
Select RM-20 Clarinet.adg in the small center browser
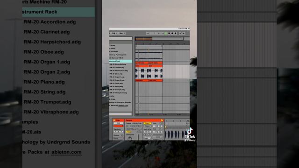tap(117, 67)
